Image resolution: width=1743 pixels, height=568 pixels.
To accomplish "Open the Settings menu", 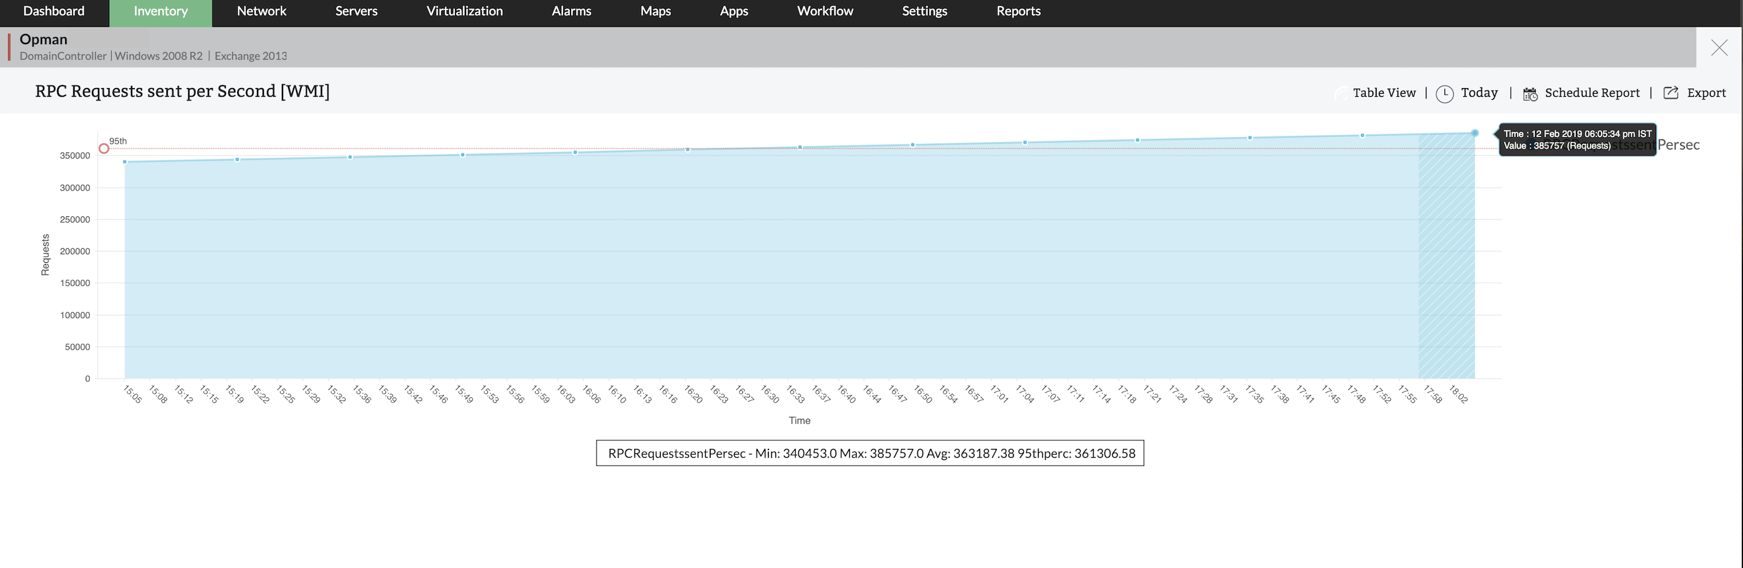I will tap(924, 11).
